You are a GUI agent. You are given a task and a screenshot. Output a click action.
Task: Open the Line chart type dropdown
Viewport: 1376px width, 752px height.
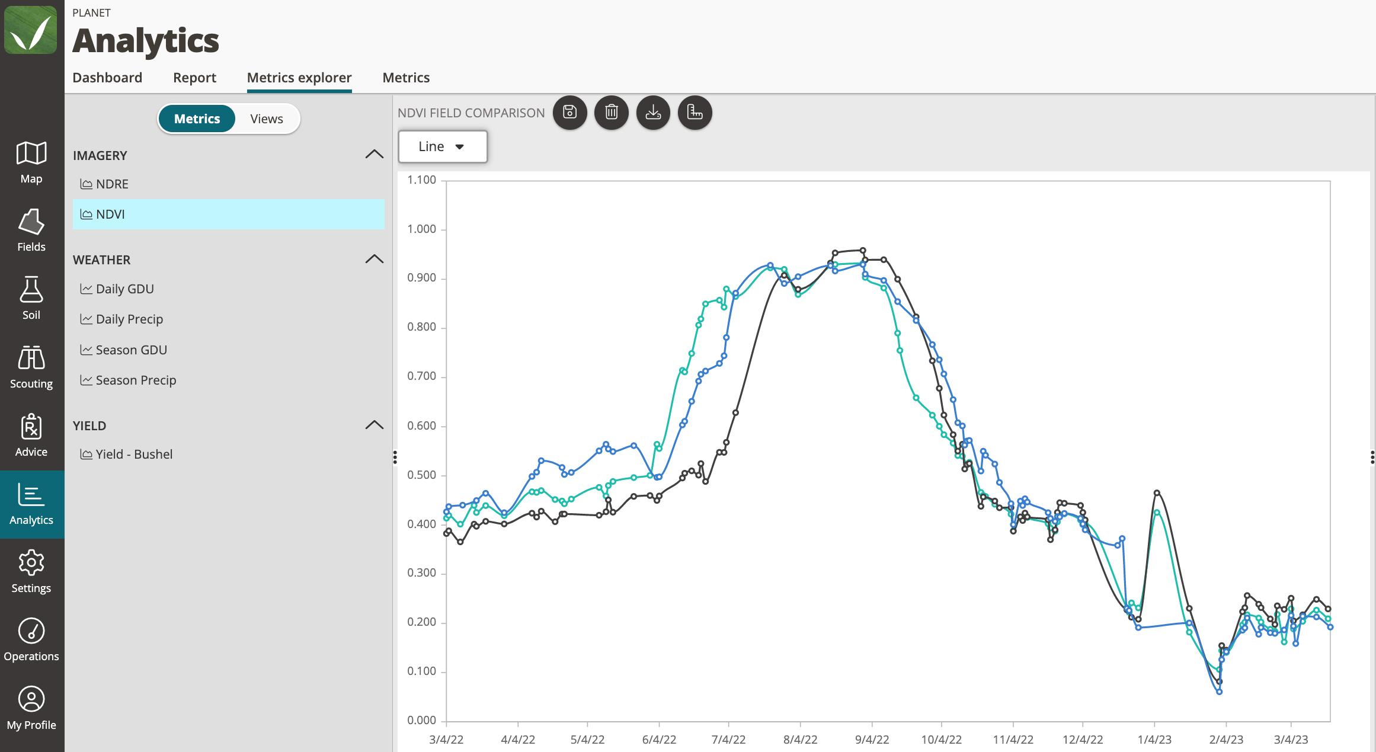(443, 145)
